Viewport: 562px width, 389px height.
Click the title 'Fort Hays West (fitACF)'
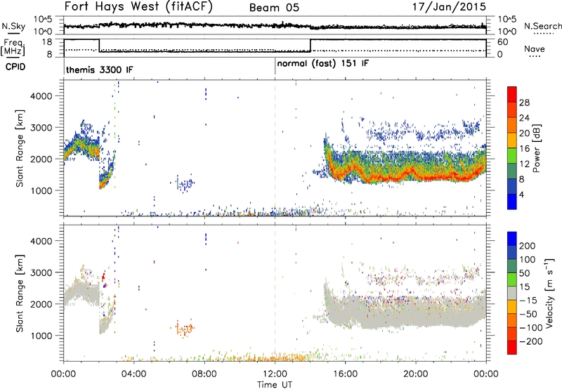(x=138, y=7)
